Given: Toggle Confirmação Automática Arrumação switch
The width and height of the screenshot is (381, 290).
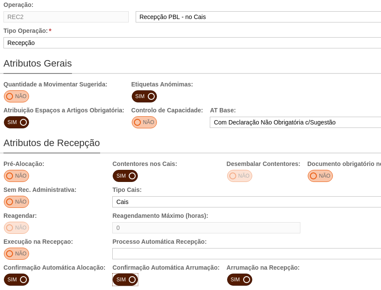Looking at the screenshot, I should pyautogui.click(x=125, y=280).
